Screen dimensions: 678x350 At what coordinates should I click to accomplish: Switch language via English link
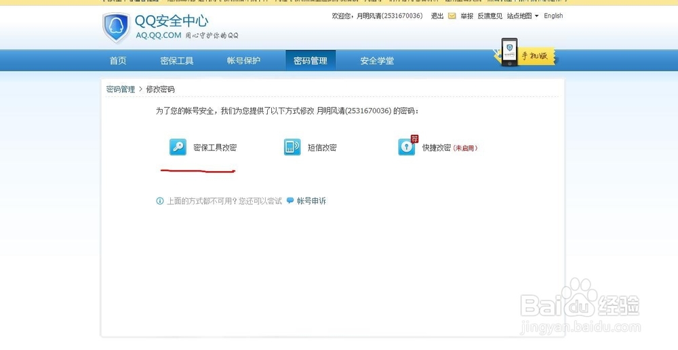(x=553, y=16)
